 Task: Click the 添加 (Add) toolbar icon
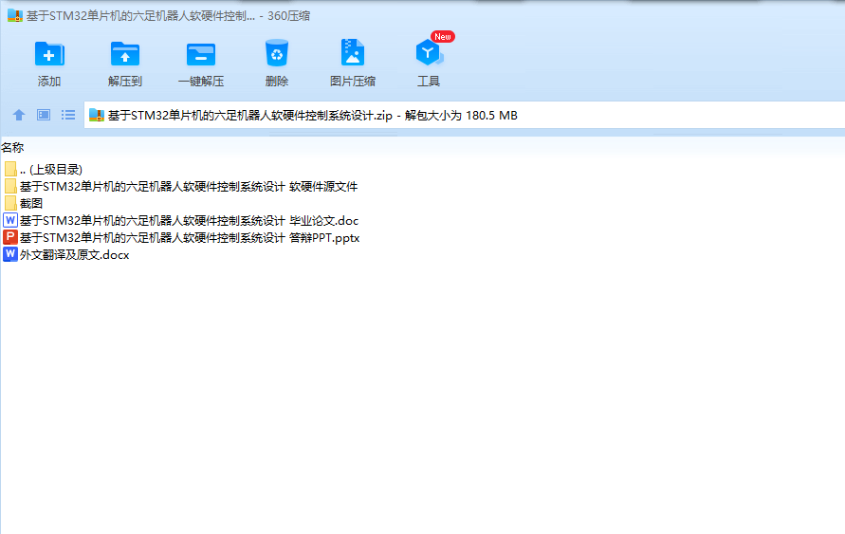tap(49, 54)
